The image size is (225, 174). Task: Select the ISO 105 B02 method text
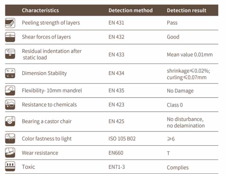pos(122,139)
